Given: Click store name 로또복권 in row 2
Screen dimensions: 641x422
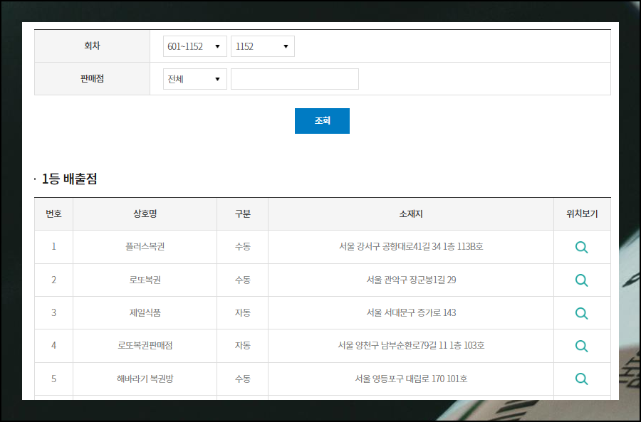Looking at the screenshot, I should click(145, 280).
